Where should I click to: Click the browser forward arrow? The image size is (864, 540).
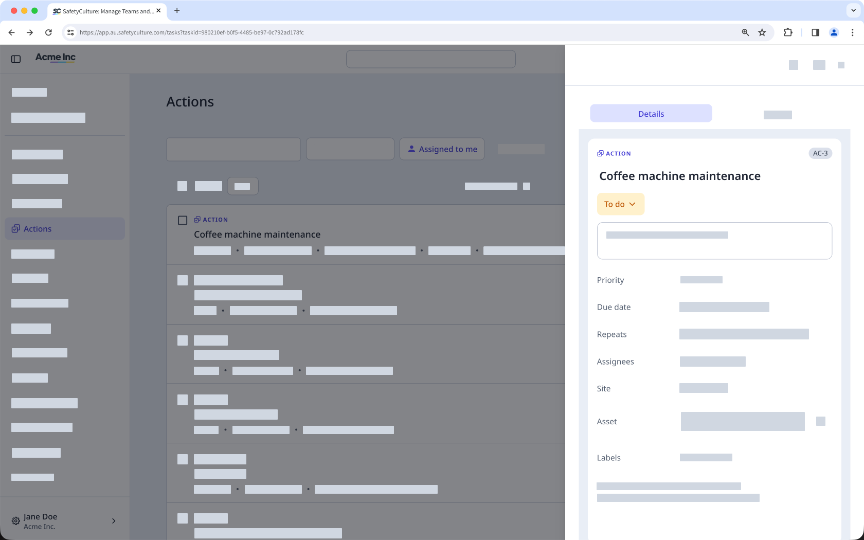coord(30,32)
